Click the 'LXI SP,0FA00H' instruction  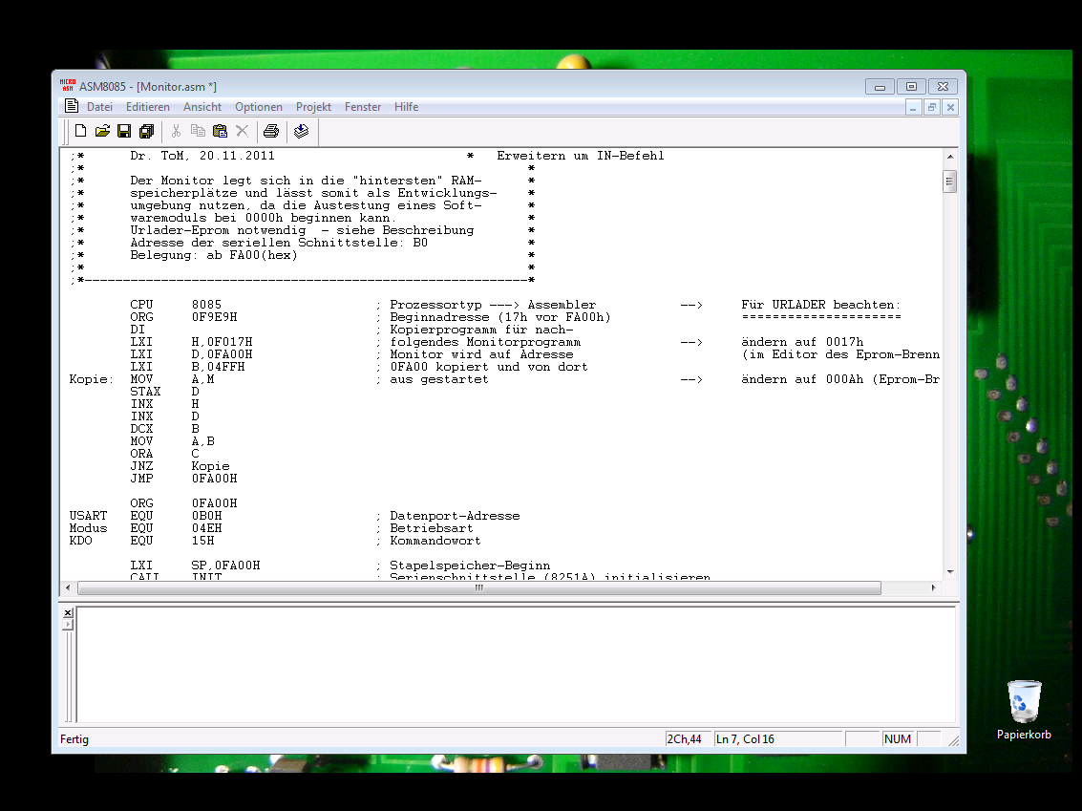coord(195,566)
